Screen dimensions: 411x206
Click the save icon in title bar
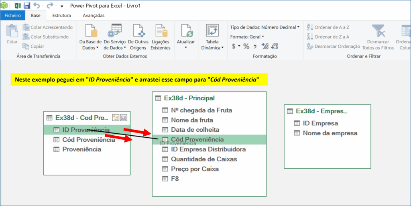27,6
